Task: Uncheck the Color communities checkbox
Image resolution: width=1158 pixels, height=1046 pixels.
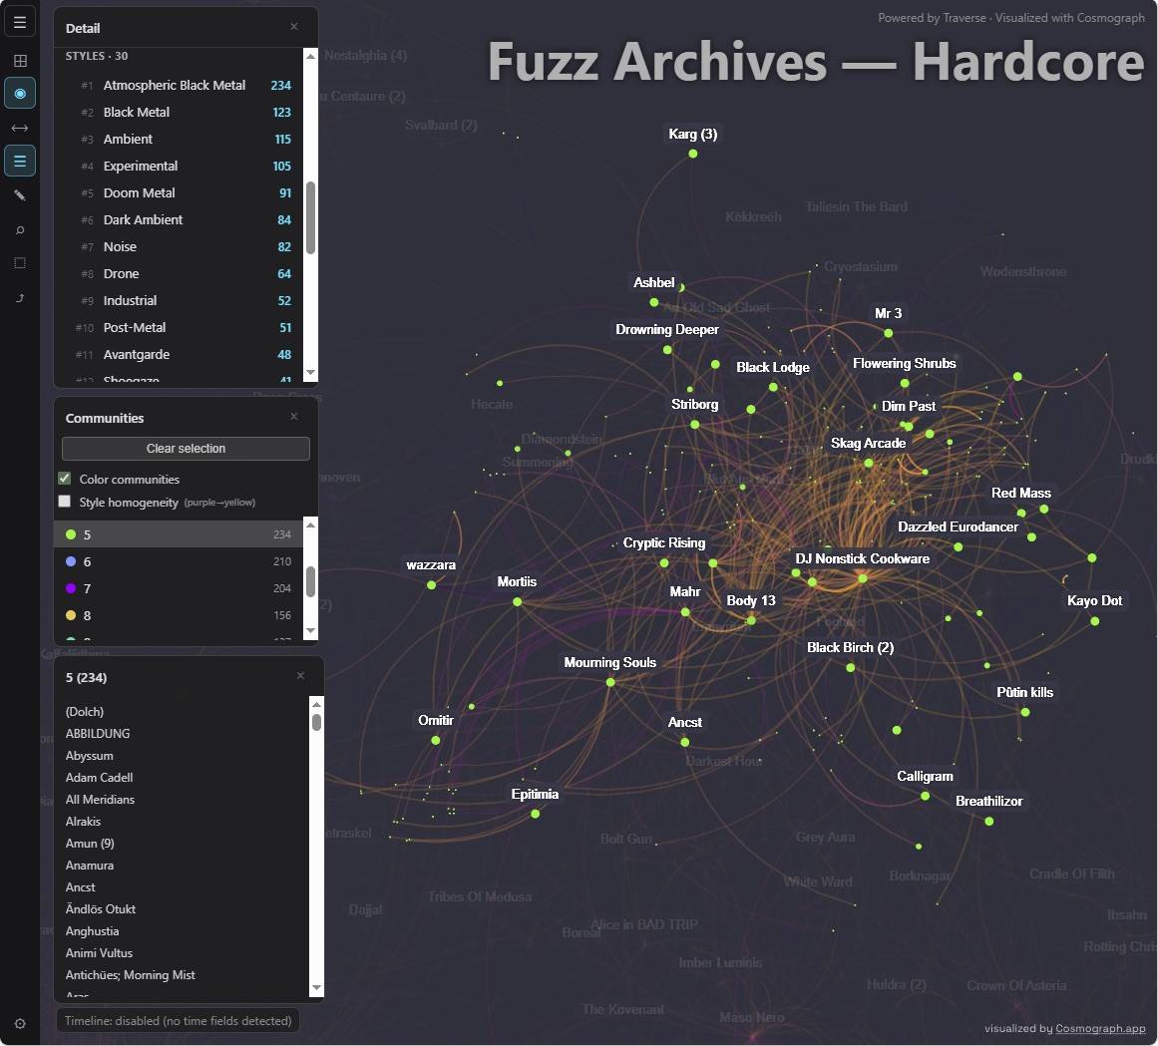Action: click(x=65, y=479)
